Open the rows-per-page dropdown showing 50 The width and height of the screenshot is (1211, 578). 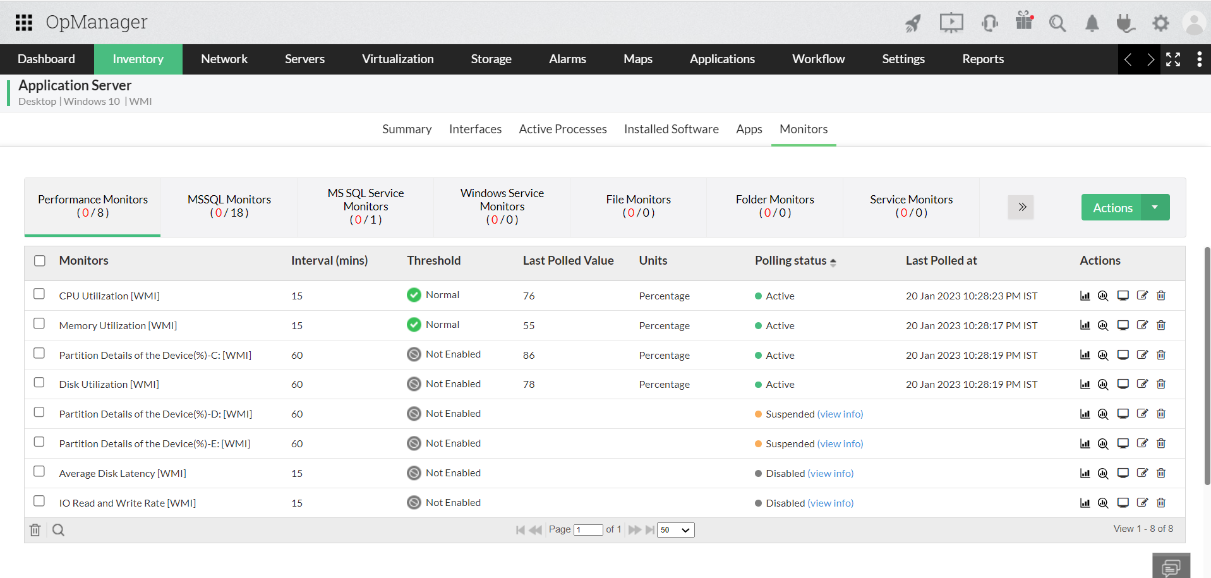pyautogui.click(x=675, y=530)
